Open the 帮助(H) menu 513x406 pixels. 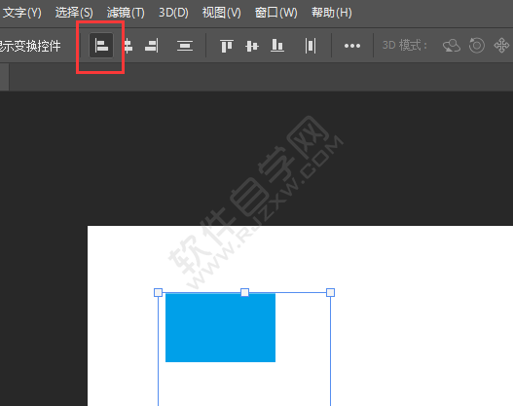[331, 13]
